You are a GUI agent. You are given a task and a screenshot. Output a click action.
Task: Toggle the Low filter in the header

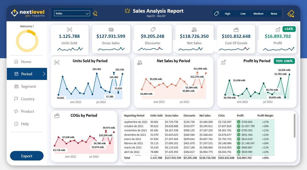pos(243,13)
